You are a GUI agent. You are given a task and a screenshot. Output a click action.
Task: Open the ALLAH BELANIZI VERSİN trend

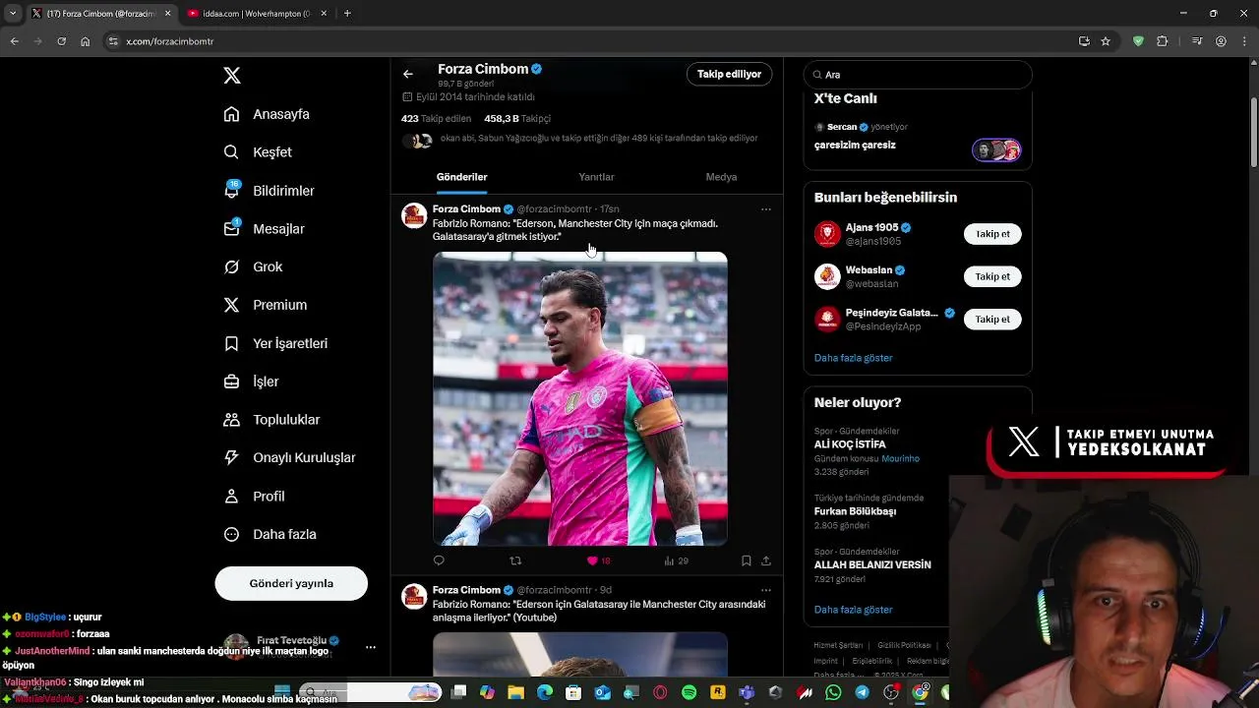pos(872,565)
